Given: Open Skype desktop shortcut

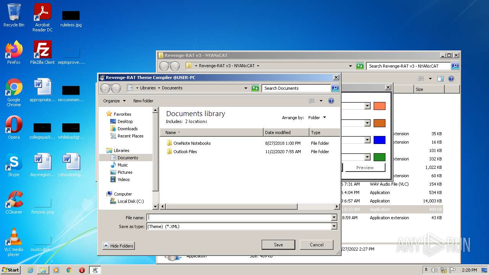Looking at the screenshot, I should 14,165.
